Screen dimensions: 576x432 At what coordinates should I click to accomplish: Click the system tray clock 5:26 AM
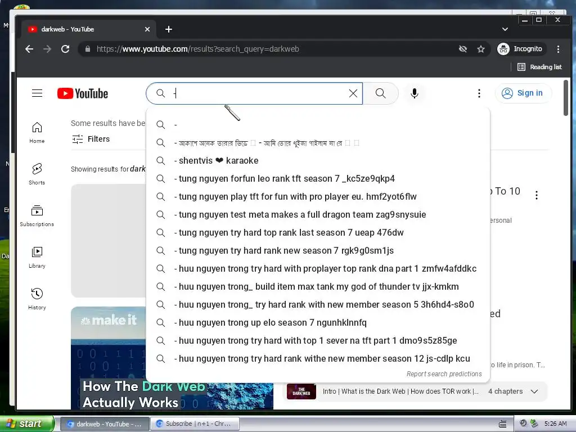[555, 424]
